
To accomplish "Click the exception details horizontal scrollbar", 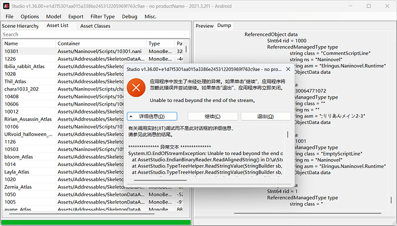I will point(161,180).
